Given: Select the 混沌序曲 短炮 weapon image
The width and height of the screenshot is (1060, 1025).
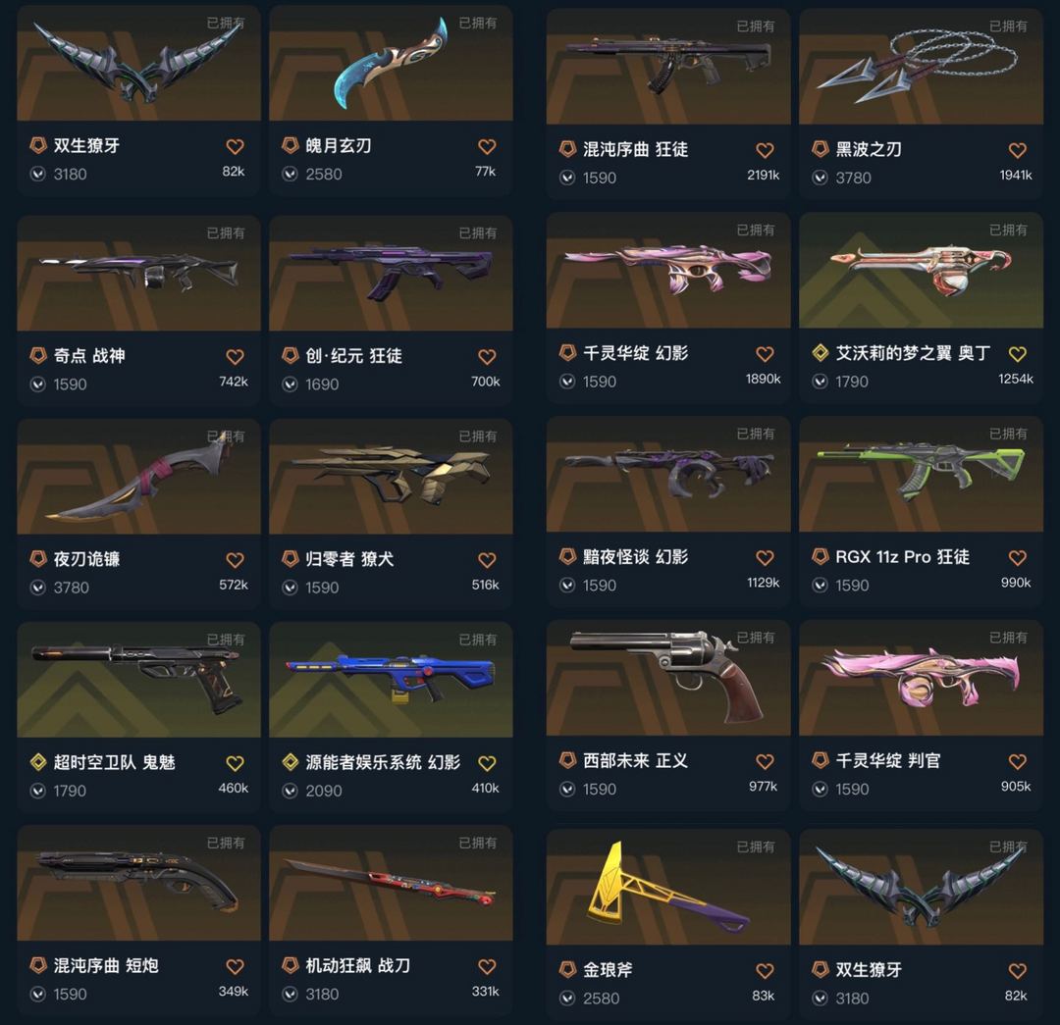Looking at the screenshot, I should click(138, 883).
